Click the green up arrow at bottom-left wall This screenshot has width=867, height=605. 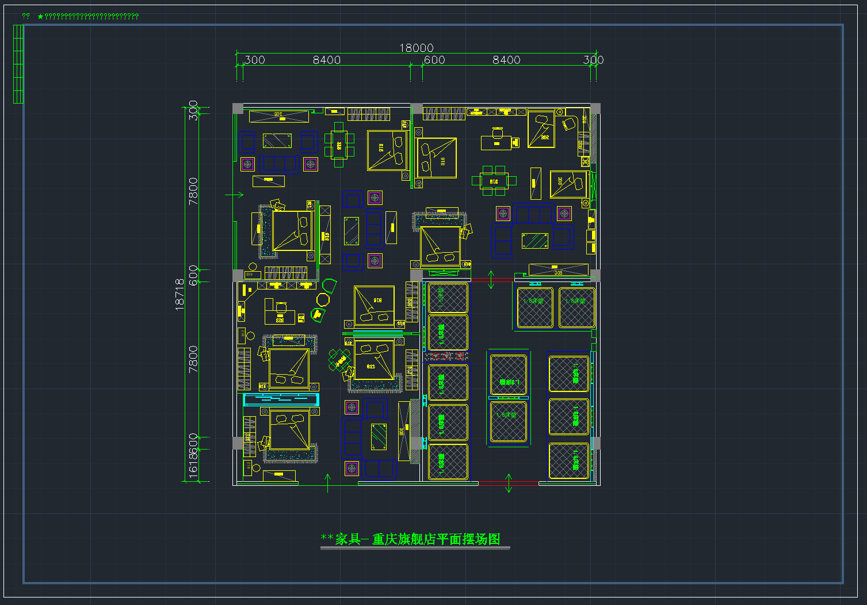click(x=328, y=483)
